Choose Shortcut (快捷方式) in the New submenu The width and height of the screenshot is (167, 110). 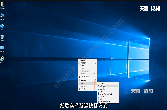tap(108, 86)
